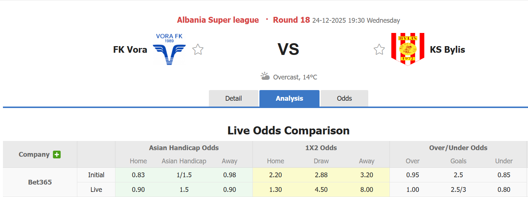This screenshot has height=197, width=528.
Task: Open the Detail tab
Action: tap(233, 98)
